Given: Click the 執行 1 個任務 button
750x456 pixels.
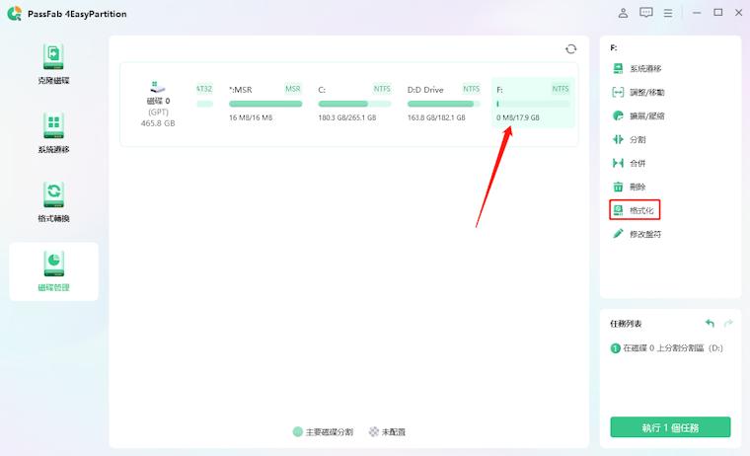Looking at the screenshot, I should click(x=670, y=426).
